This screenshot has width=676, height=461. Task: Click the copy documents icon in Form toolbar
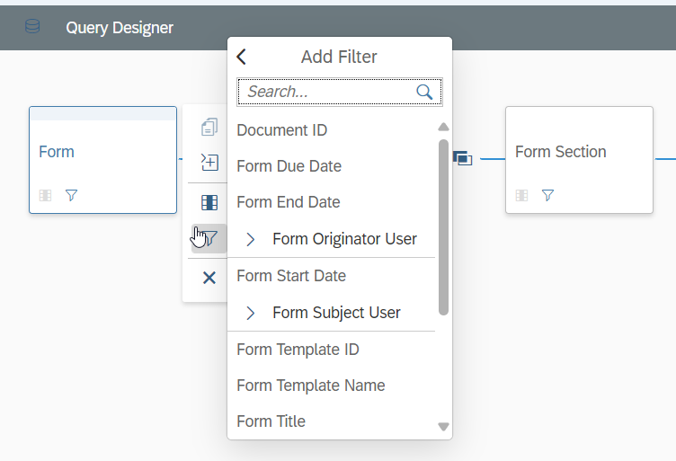(x=209, y=127)
